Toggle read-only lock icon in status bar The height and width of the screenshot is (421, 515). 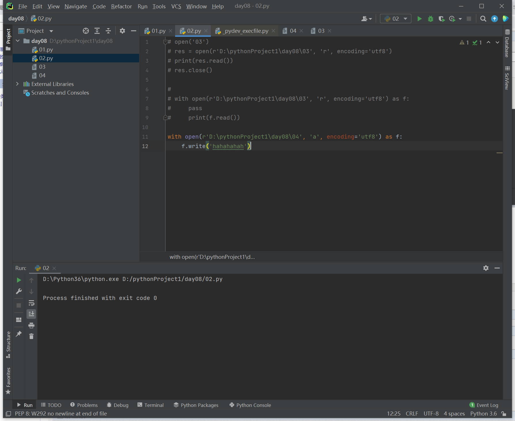coord(504,414)
